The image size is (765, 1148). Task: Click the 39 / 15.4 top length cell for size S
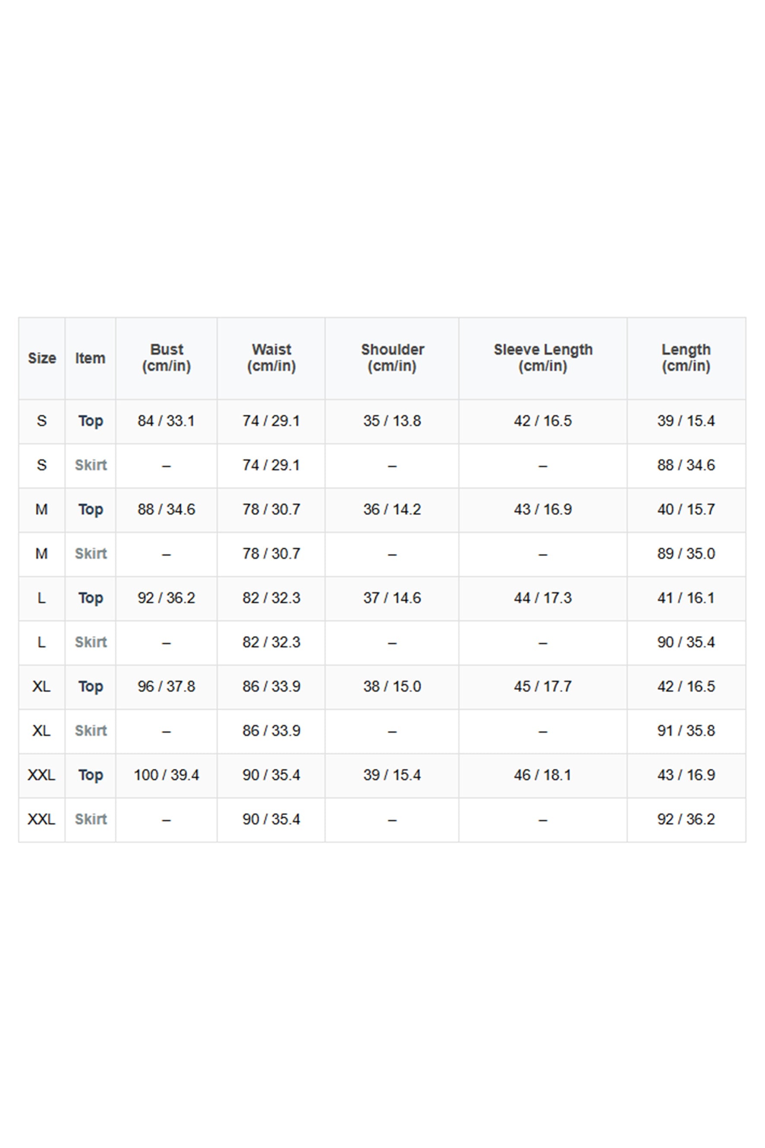coord(686,421)
